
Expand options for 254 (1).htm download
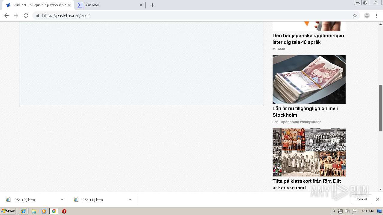(x=130, y=200)
